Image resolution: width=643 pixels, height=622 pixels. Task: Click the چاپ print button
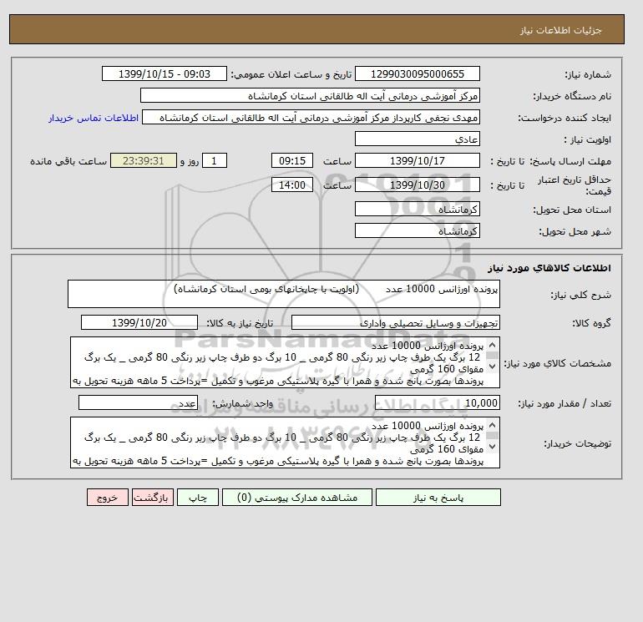pos(198,498)
